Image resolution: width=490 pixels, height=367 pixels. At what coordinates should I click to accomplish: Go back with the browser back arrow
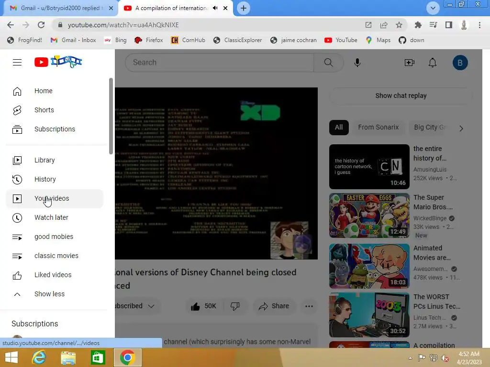tap(11, 25)
